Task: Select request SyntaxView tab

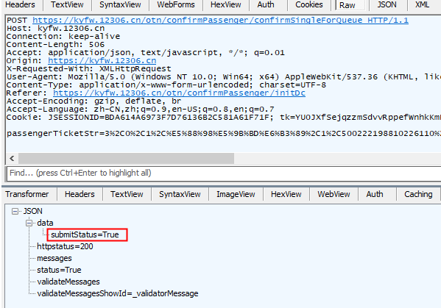Action: pyautogui.click(x=120, y=4)
